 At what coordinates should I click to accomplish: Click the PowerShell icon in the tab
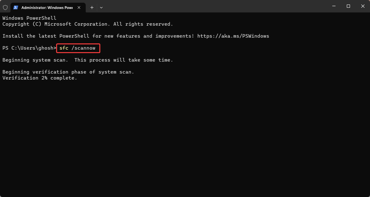pyautogui.click(x=16, y=7)
